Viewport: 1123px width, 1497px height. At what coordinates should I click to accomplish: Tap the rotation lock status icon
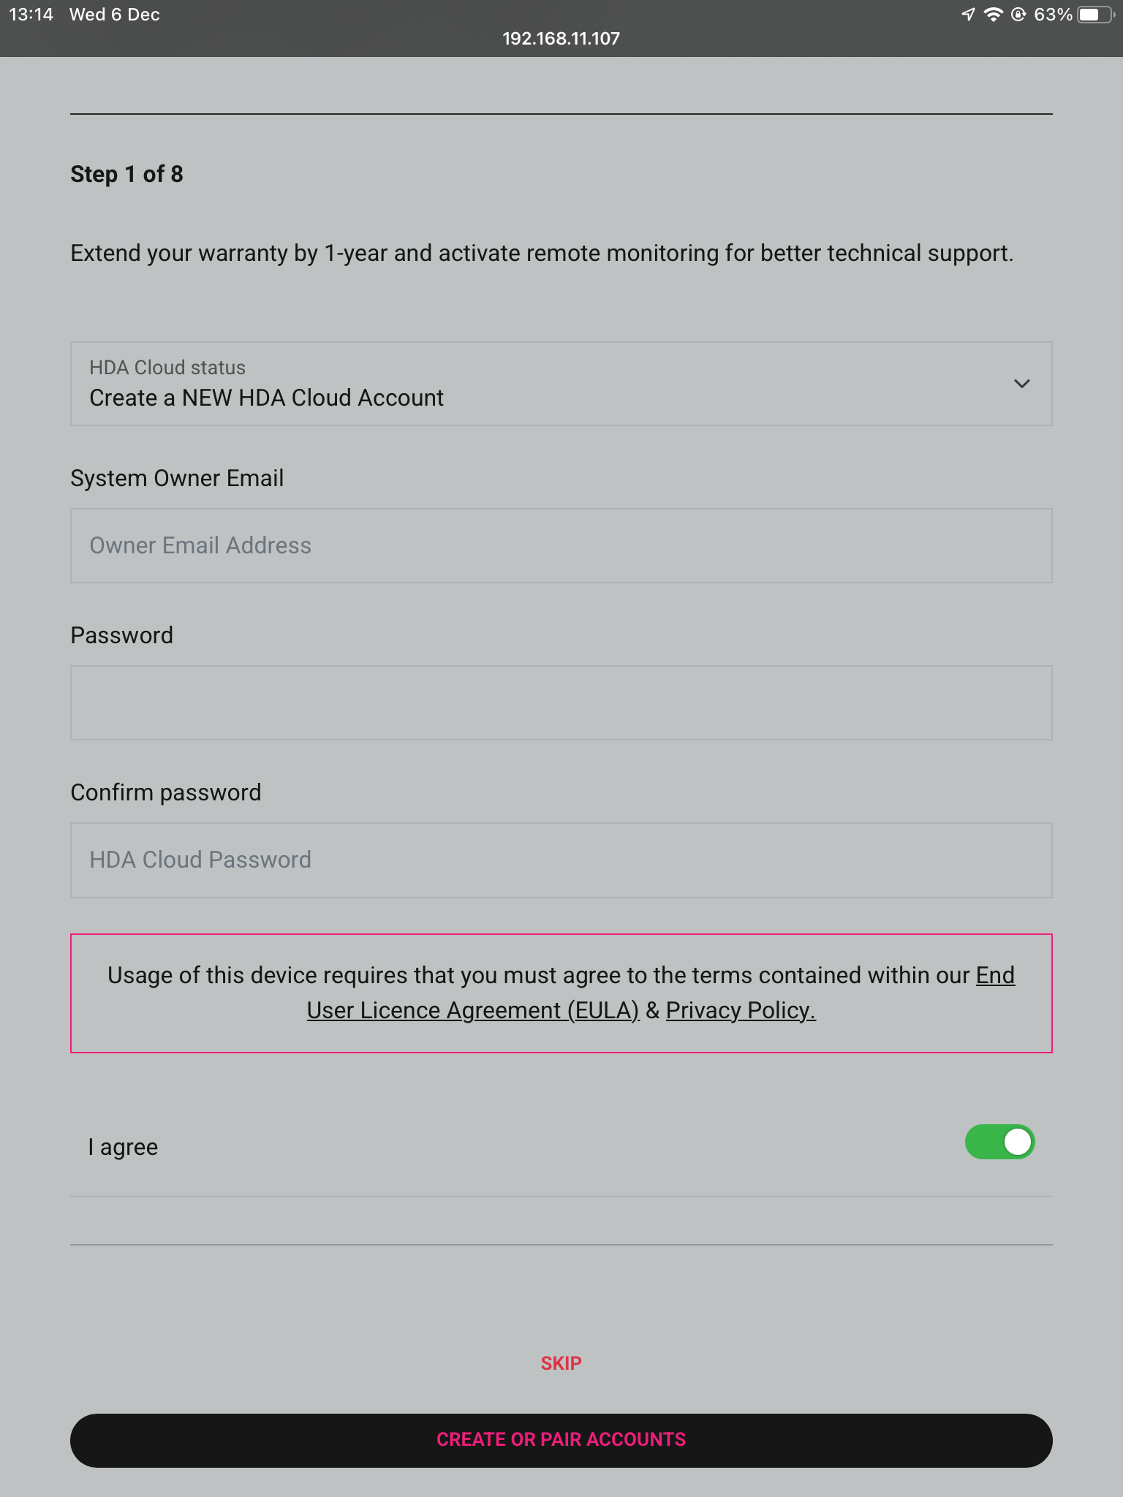[1018, 15]
